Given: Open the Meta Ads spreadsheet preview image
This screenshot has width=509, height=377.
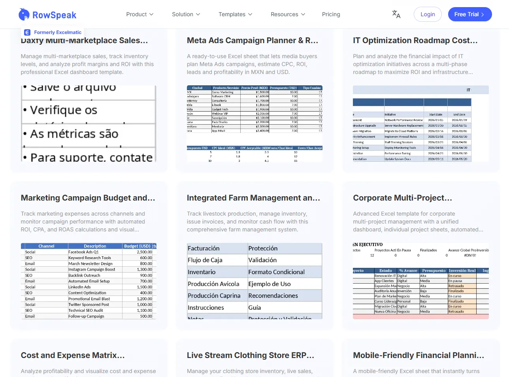Looking at the screenshot, I should click(254, 123).
